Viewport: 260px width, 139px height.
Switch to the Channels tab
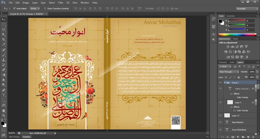coord(223,62)
